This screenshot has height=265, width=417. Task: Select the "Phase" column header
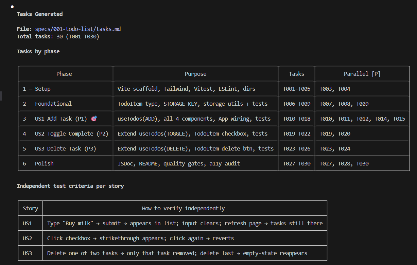tap(64, 74)
